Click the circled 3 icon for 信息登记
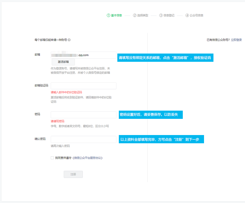The width and height of the screenshot is (245, 203). (x=161, y=15)
